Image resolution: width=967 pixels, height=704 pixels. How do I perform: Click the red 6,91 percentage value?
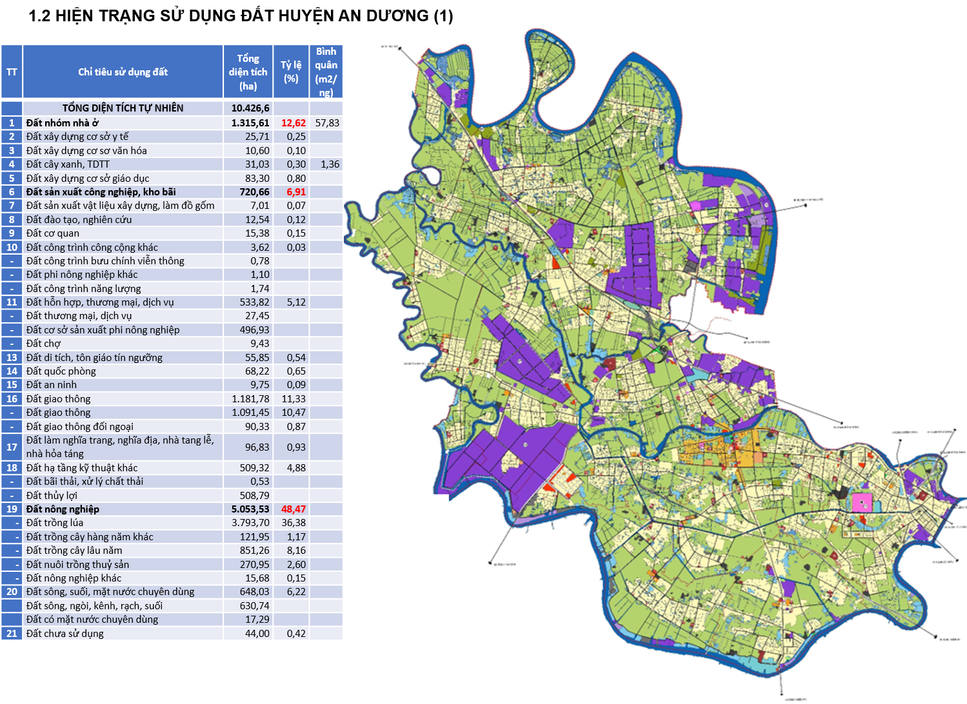point(295,191)
